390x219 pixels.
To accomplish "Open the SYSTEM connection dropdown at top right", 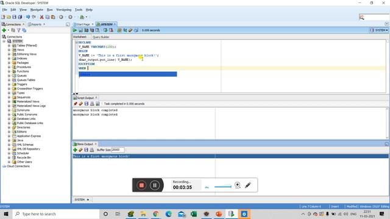I will tap(378, 30).
